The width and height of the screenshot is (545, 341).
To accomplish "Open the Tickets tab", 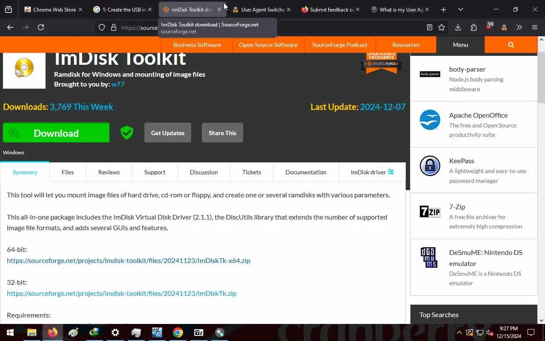I will 252,172.
